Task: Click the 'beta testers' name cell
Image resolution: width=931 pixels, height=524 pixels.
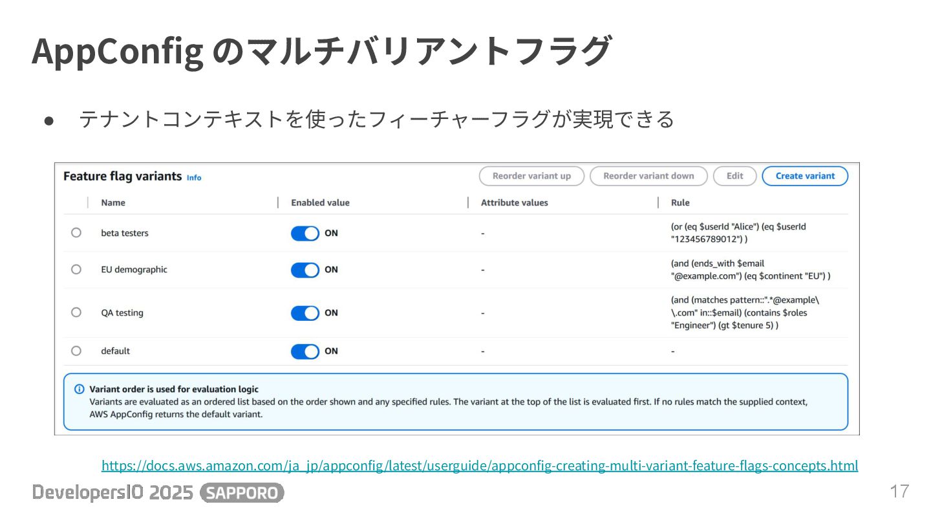Action: point(125,233)
